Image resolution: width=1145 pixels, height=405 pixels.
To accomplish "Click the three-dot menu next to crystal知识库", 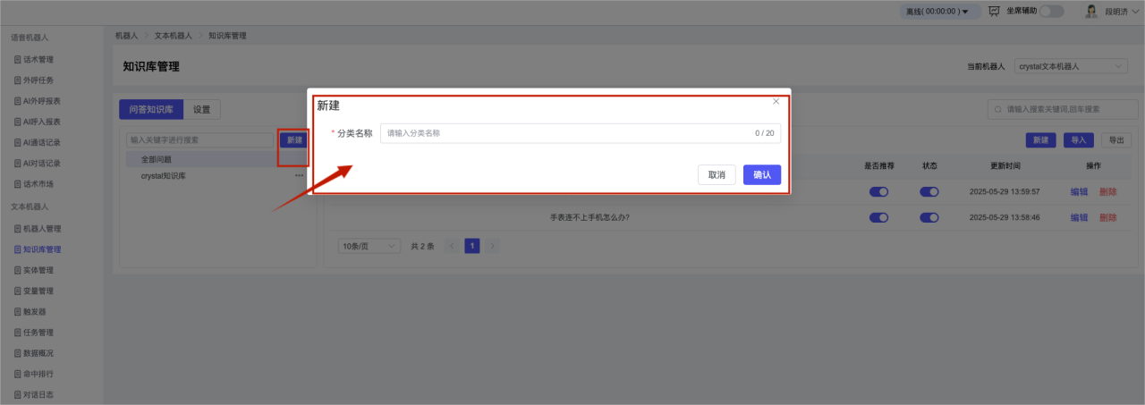I will [299, 176].
